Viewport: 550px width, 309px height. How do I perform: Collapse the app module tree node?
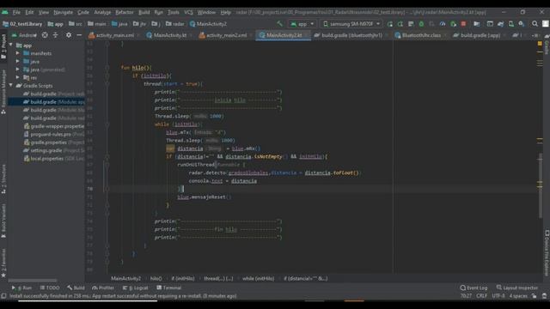point(11,45)
